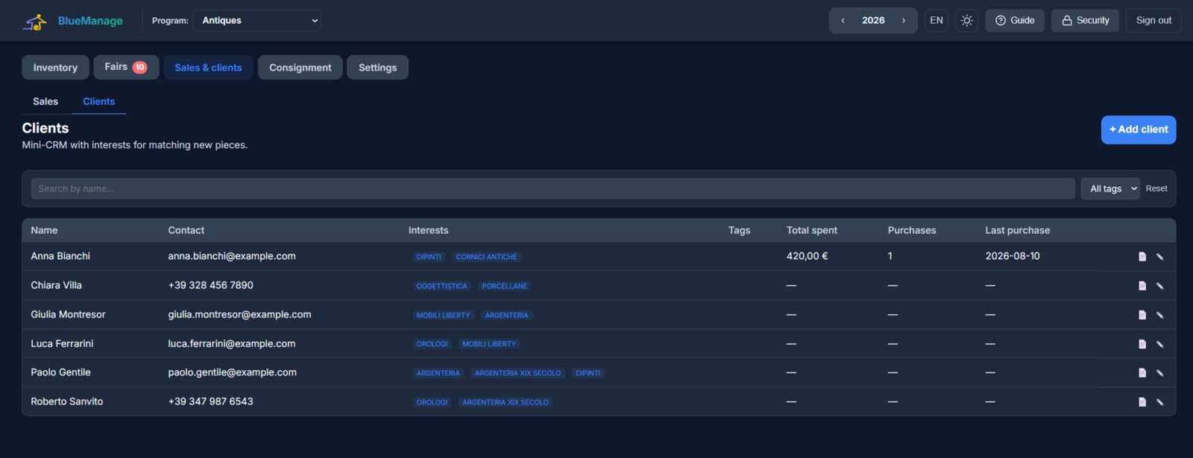1193x458 pixels.
Task: Select the Clients sub-tab
Action: coord(99,101)
